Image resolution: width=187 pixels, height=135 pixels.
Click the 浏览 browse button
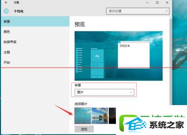[x=84, y=129]
